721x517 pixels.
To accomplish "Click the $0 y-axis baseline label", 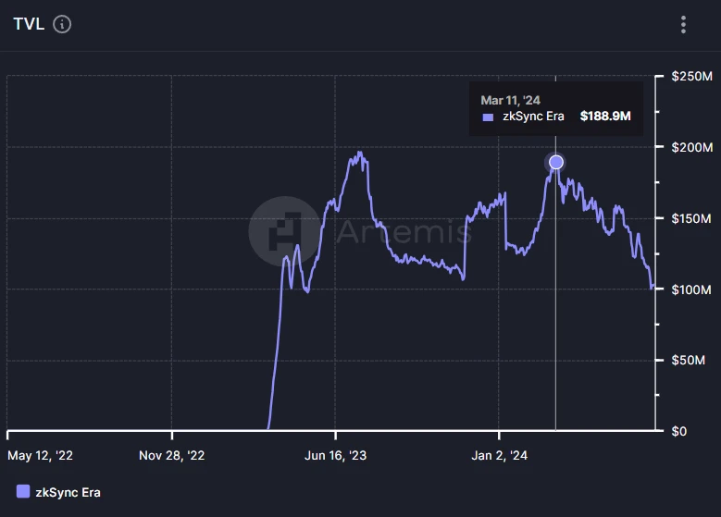I will pyautogui.click(x=679, y=431).
